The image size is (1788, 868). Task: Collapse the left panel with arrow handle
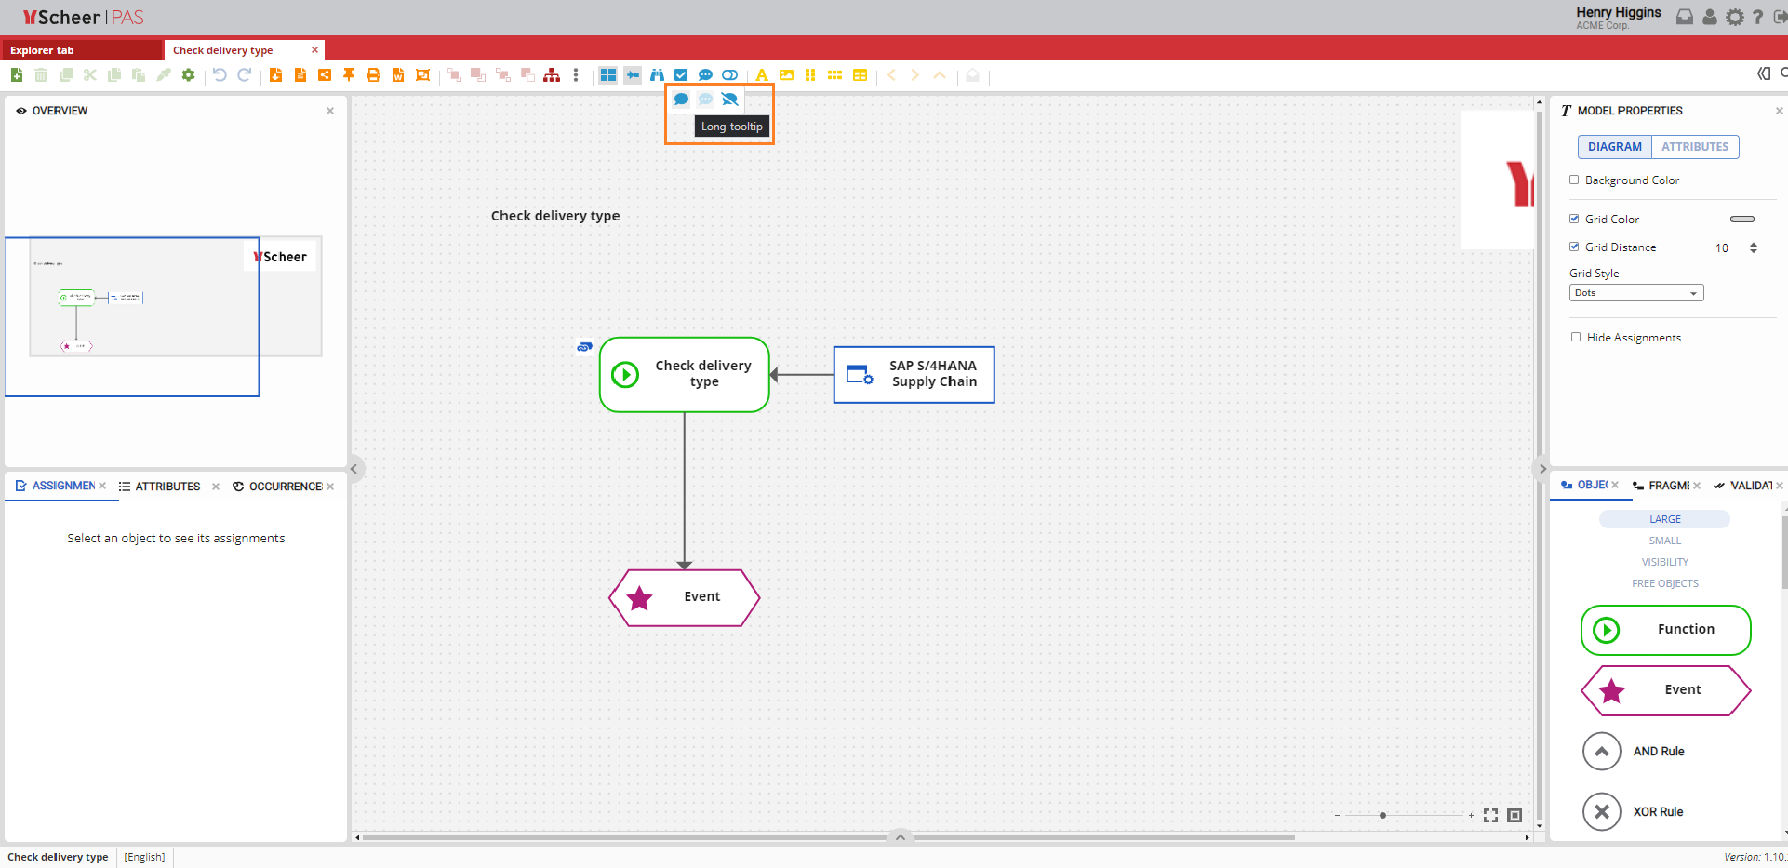coord(354,469)
